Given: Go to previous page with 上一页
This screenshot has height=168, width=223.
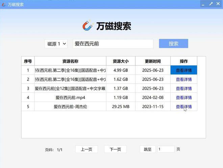Looking at the screenshot, I should pyautogui.click(x=86, y=149).
